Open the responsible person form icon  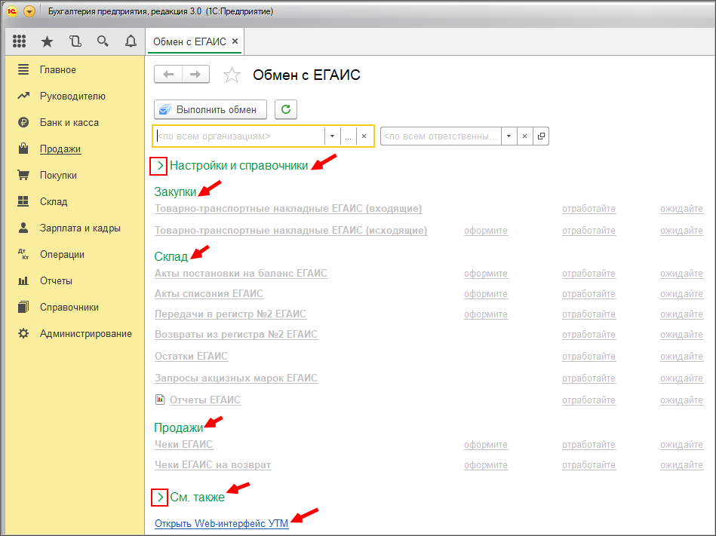pyautogui.click(x=541, y=136)
